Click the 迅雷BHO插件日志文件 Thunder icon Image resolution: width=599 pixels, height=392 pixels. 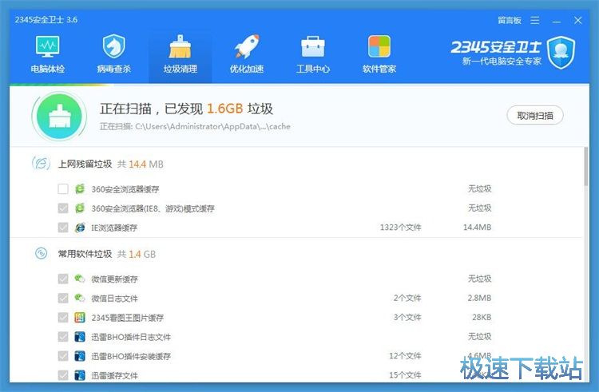click(x=79, y=337)
